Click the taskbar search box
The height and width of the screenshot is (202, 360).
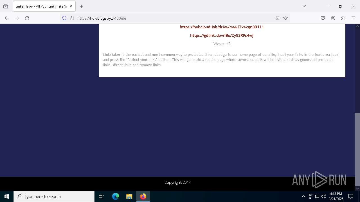click(x=54, y=196)
